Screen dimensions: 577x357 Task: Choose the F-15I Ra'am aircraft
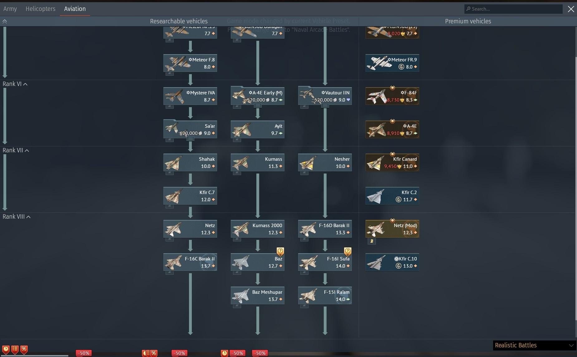(325, 295)
